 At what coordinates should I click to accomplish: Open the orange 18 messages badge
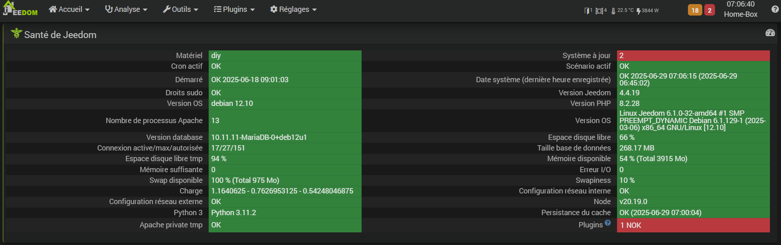695,10
